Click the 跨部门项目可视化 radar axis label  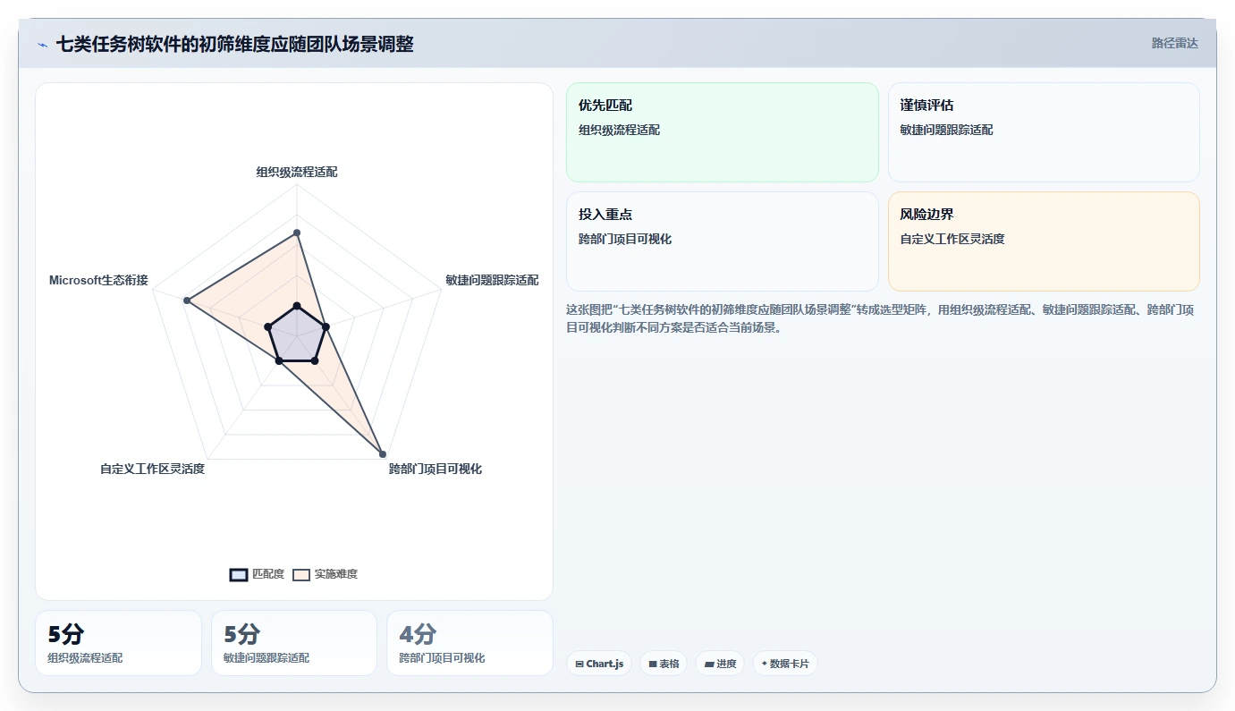436,469
